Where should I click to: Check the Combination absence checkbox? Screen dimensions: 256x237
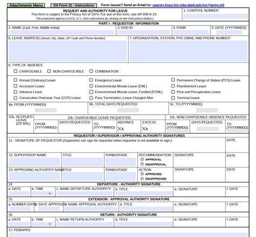tap(91, 71)
